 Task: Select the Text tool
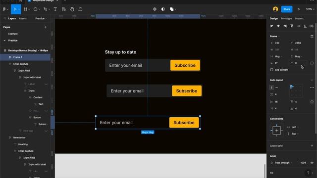coord(55,9)
